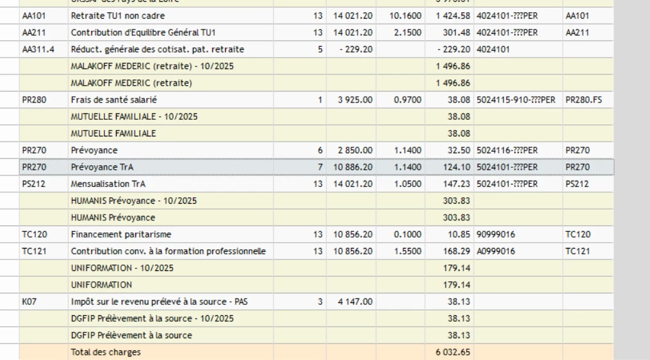Click 'MALAKOFF MEDERIC (retraite) - 10/2025' row
Screen dimensions: 650x360
pos(316,66)
